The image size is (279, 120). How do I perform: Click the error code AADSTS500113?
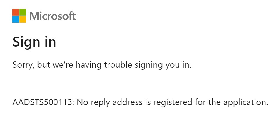42,102
